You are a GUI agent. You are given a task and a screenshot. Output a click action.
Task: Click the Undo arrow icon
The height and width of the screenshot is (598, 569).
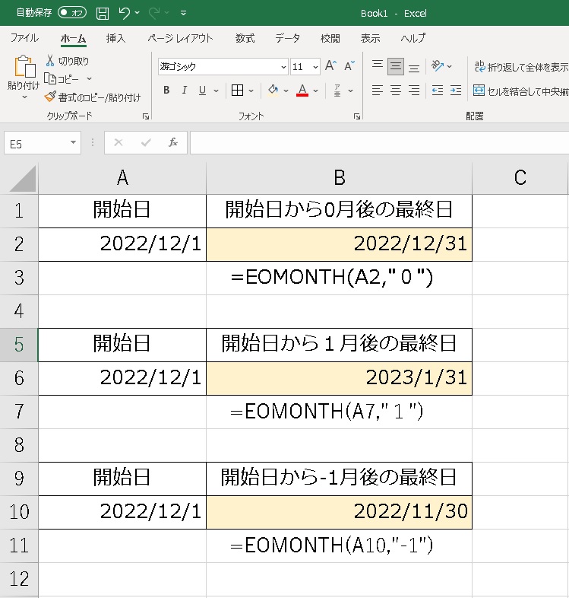[125, 13]
